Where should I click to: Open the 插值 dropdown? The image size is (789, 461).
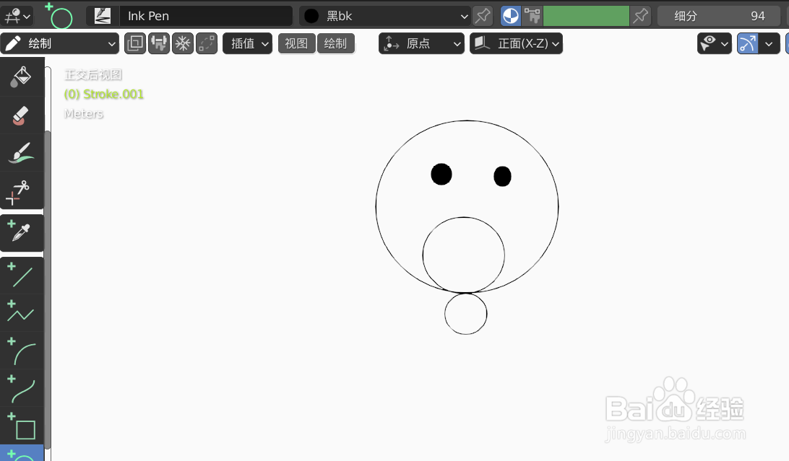pyautogui.click(x=248, y=44)
